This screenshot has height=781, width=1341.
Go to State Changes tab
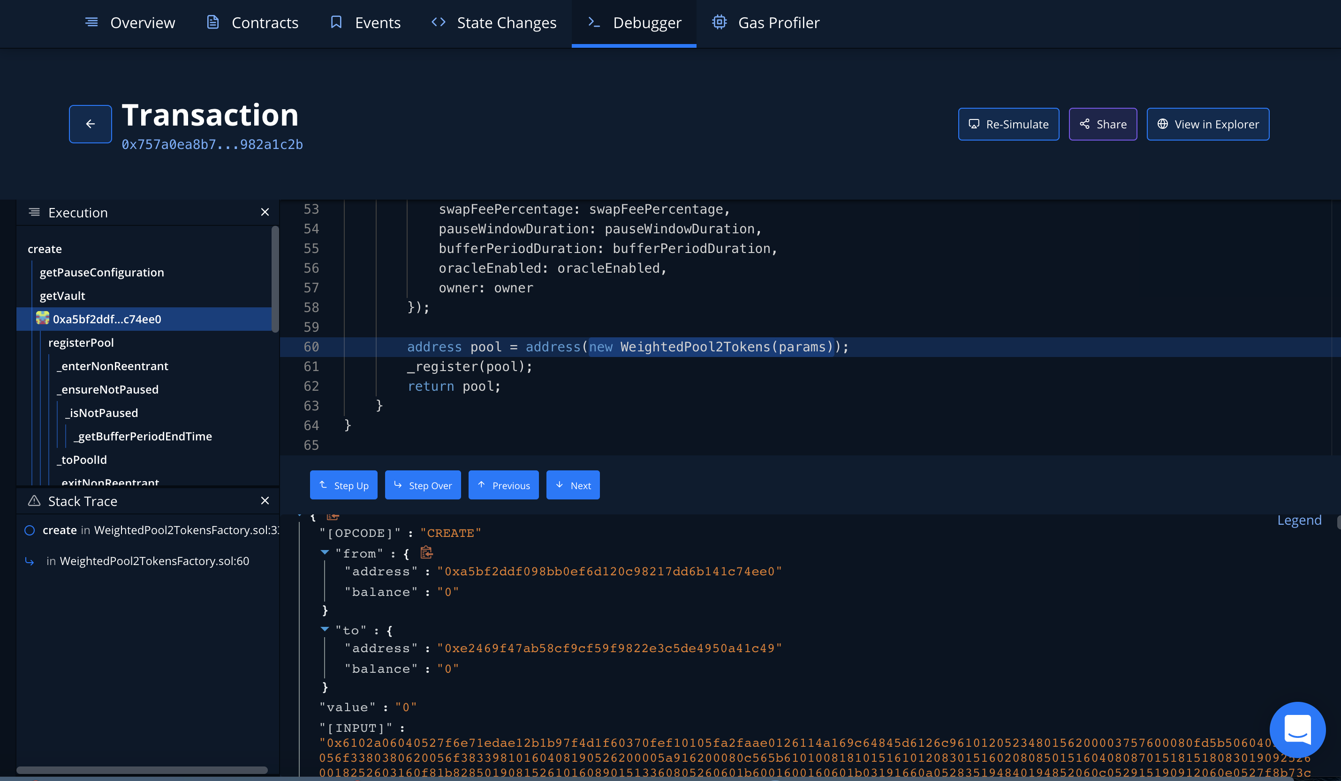pos(494,23)
